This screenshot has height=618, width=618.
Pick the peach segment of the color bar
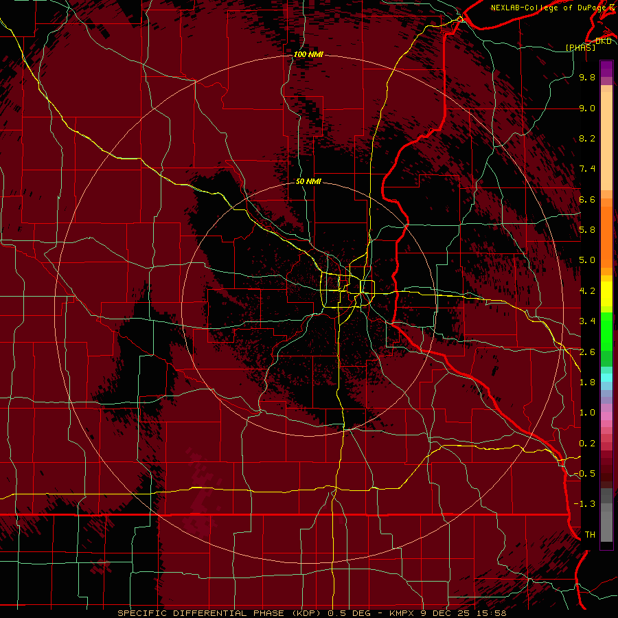(x=606, y=141)
